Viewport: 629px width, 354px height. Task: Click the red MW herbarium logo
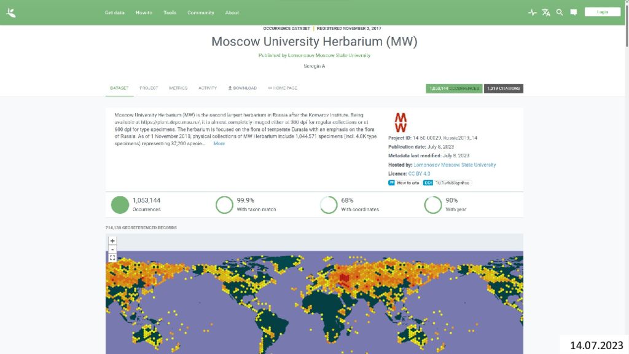click(x=400, y=122)
